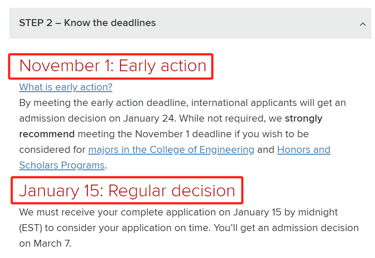Image resolution: width=375 pixels, height=258 pixels.
Task: Select the 'January 15: Regular decision' heading
Action: click(x=127, y=191)
